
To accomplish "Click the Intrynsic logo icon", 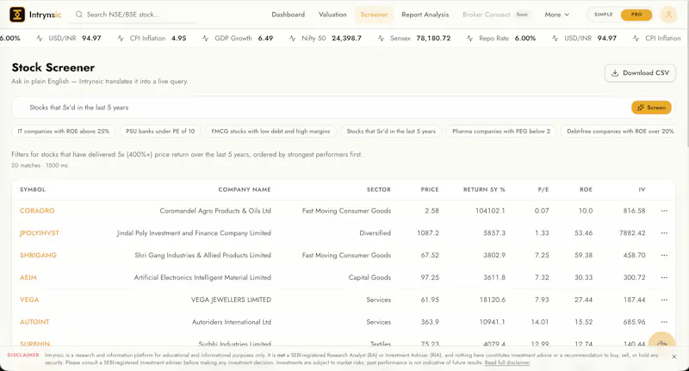I will click(x=17, y=15).
